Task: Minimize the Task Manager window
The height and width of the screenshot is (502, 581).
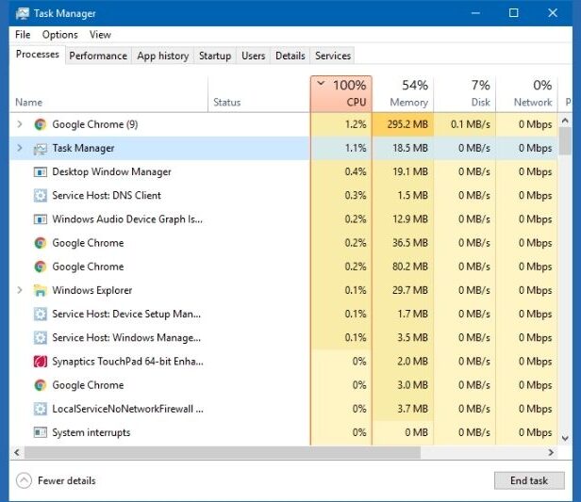Action: 475,13
